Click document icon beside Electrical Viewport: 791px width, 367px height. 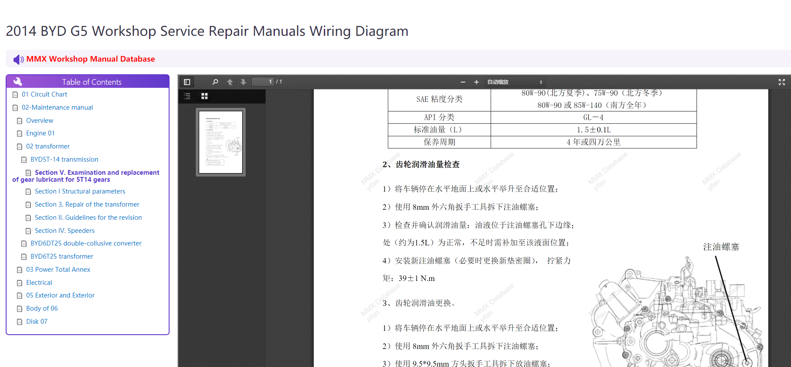[20, 283]
